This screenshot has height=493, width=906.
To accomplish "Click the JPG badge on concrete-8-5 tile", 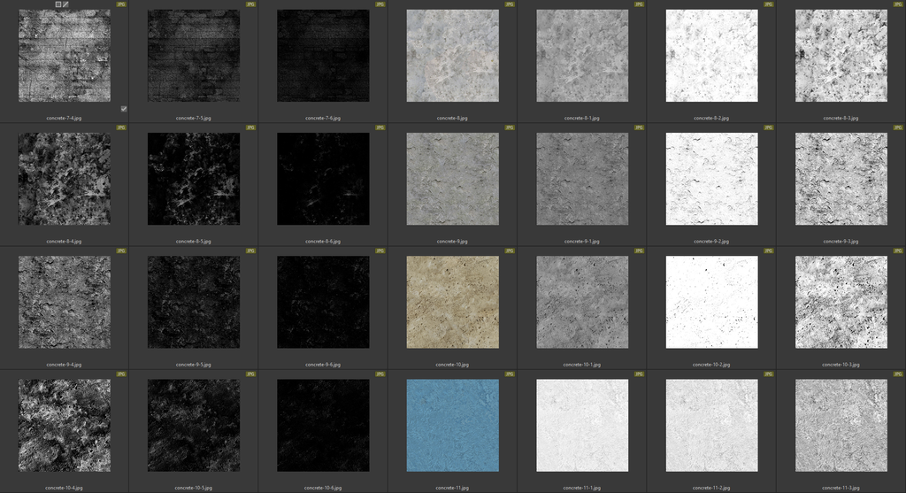I will (x=250, y=127).
